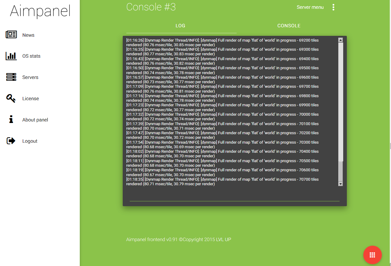The height and width of the screenshot is (266, 391).
Task: Switch to the CONSOLE tab
Action: click(x=289, y=26)
